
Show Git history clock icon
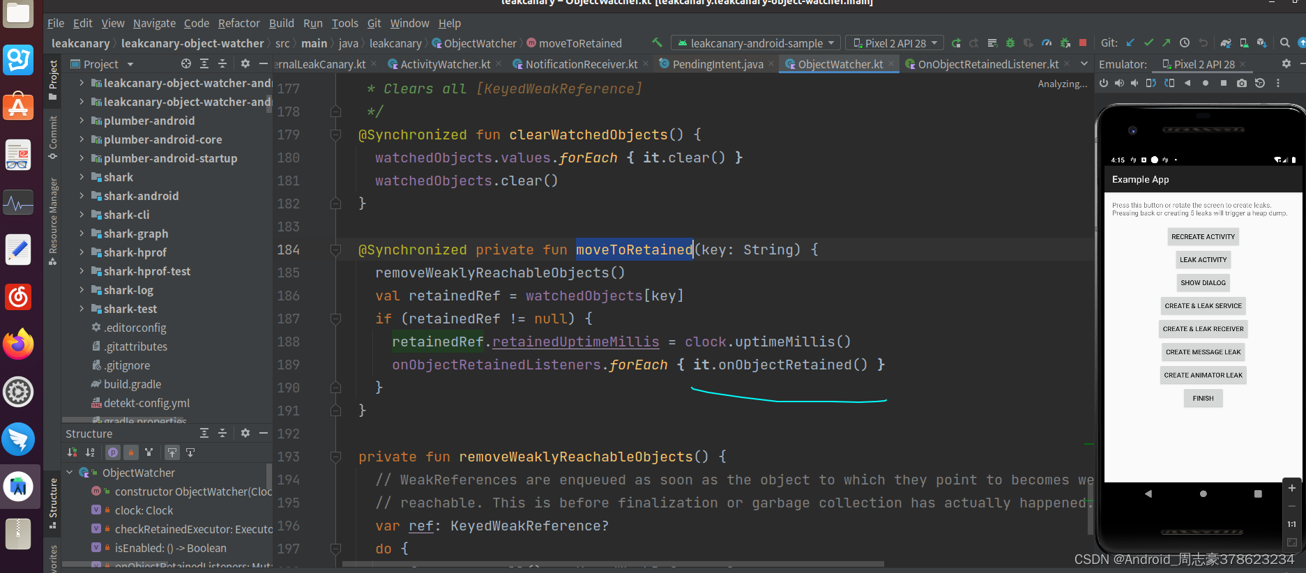[1184, 43]
